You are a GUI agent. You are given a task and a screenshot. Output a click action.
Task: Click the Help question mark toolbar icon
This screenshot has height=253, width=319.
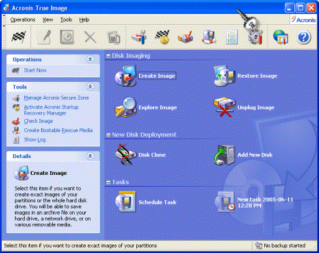(x=303, y=37)
